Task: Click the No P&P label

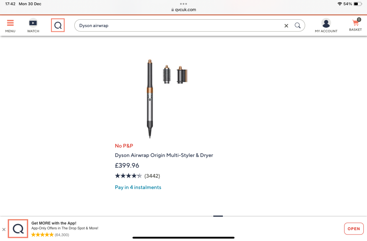Action: (x=124, y=146)
